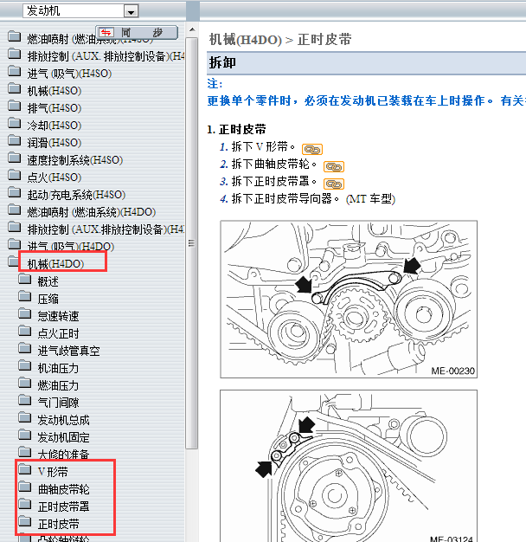Click folder icon for 进气(吸气)(H4SO)
526x542 pixels.
tap(14, 71)
